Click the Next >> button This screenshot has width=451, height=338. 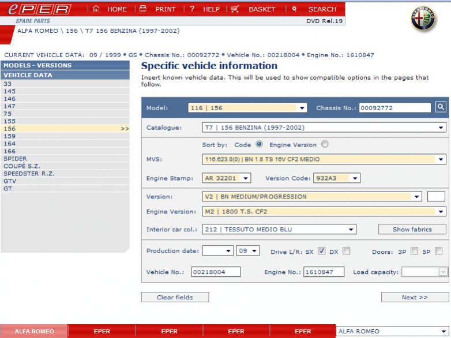tap(415, 298)
